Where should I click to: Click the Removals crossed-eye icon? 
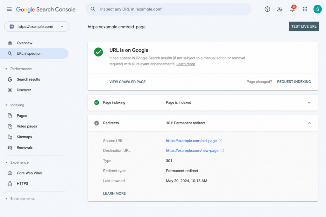(10, 147)
